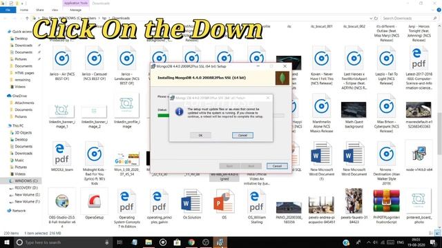This screenshot has width=442, height=248.
Task: Switch to the Share ribbon tab
Action: click(40, 10)
